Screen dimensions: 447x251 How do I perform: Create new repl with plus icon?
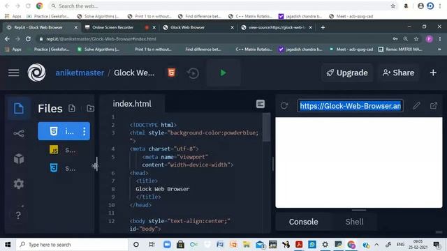[433, 73]
